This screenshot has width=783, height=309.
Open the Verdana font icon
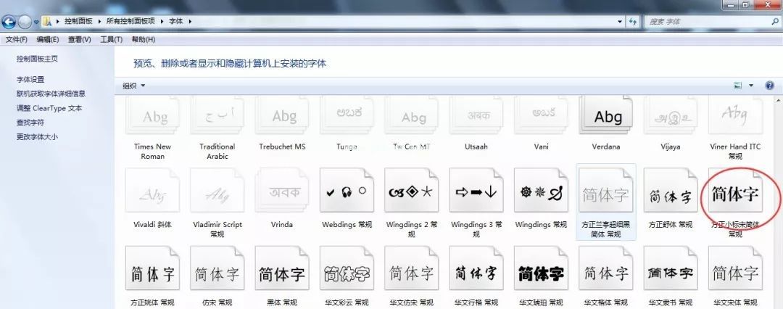[x=608, y=118]
